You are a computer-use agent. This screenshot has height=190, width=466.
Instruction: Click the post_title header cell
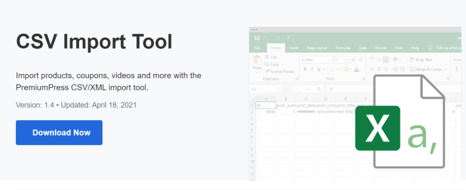(x=346, y=105)
